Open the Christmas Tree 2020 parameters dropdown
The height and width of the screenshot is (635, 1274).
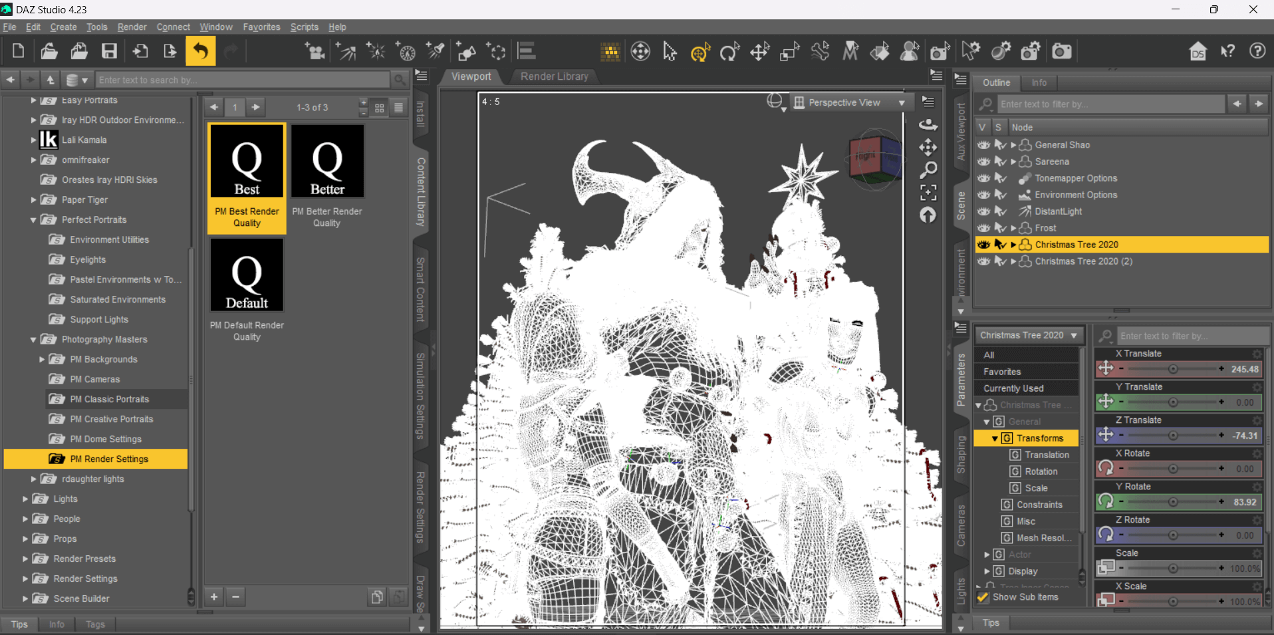pyautogui.click(x=1028, y=335)
